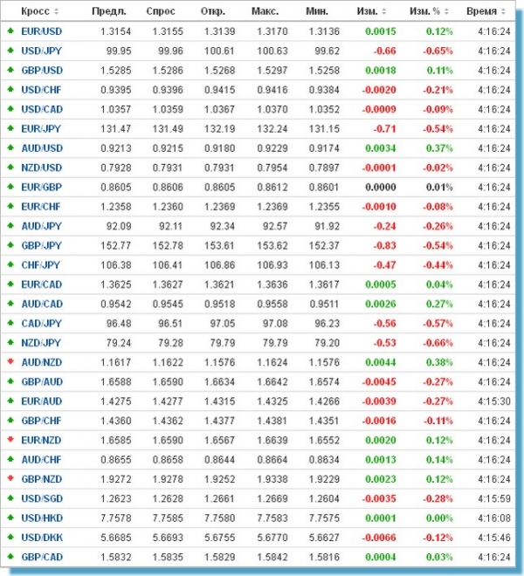The image size is (524, 576).
Task: Click the green up arrow beside USD/DKK
Action: [10, 537]
